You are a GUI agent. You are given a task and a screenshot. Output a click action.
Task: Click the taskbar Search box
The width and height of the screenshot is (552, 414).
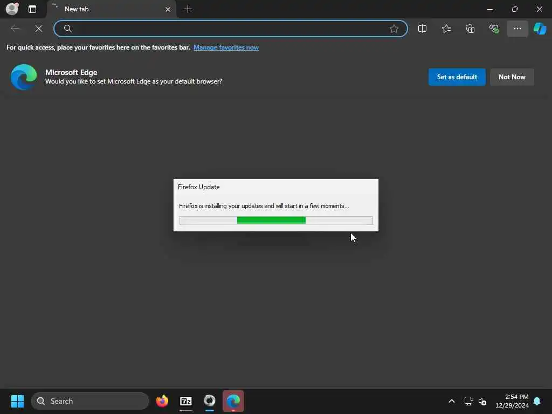(90, 401)
